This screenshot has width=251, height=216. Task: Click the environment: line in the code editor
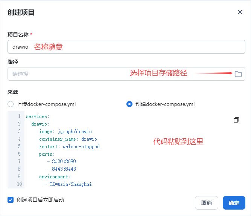click(x=55, y=177)
